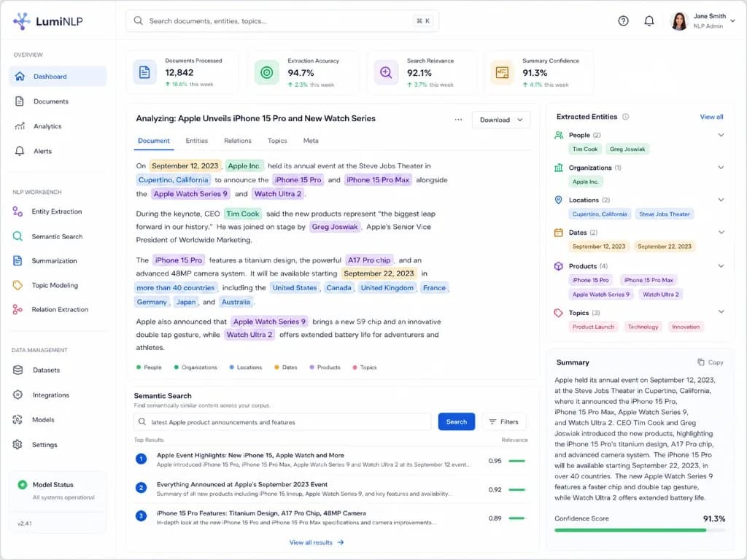Switch to the Document tab

[153, 141]
